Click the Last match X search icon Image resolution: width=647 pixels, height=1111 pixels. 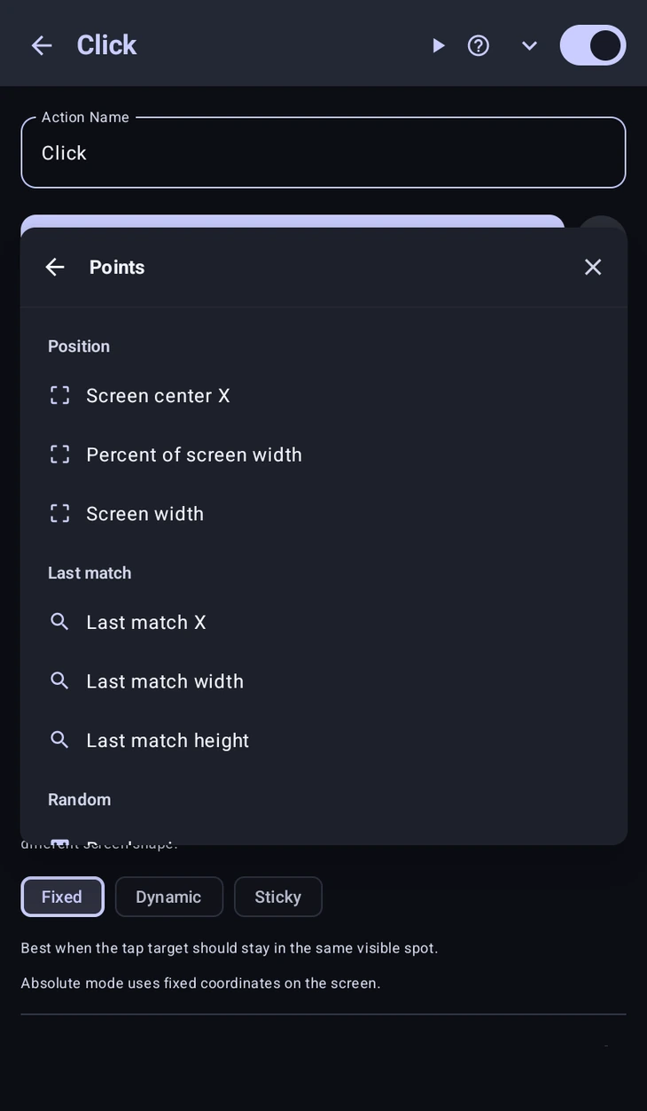pyautogui.click(x=59, y=622)
